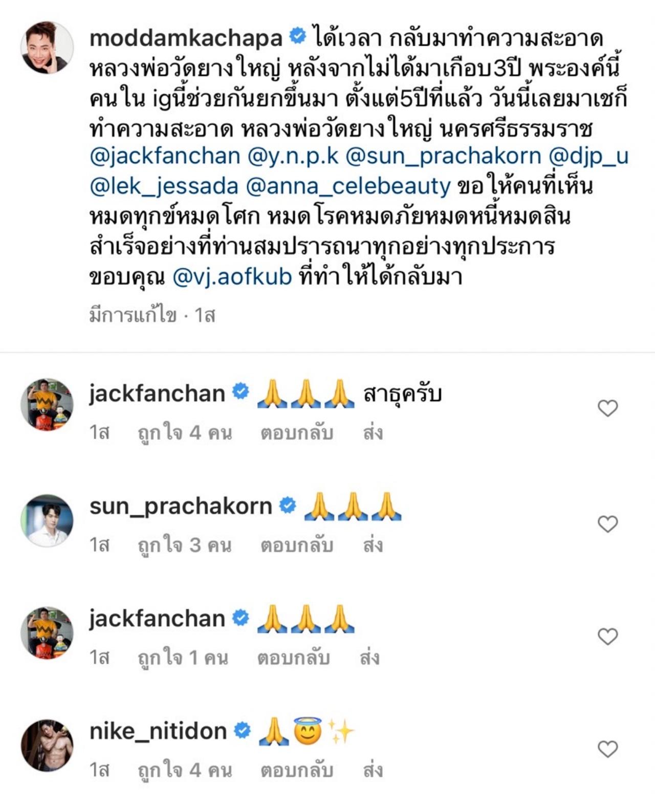
Task: Open the @y.n.p.k mention link
Action: (293, 156)
